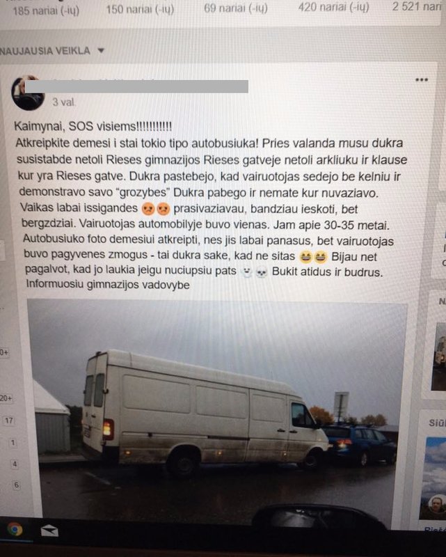Open the group with 2 521 nariai
446x557 pixels.
(x=417, y=6)
